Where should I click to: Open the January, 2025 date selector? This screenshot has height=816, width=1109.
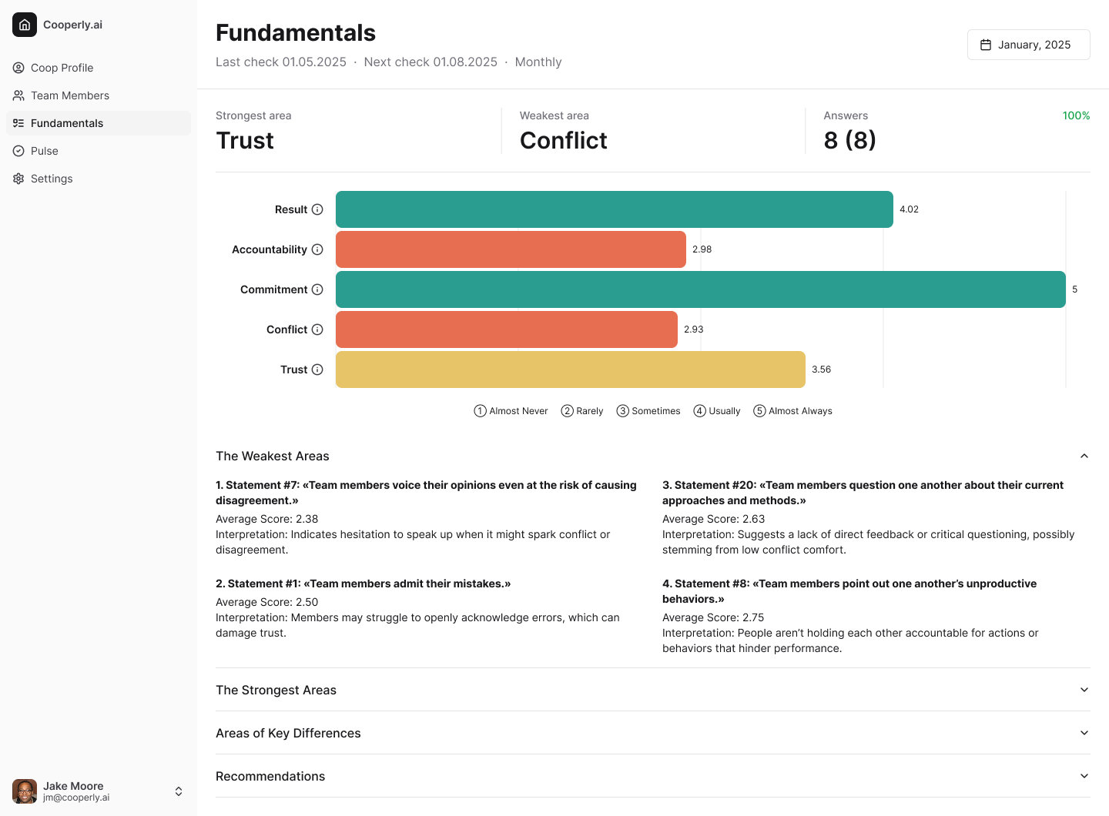point(1028,45)
